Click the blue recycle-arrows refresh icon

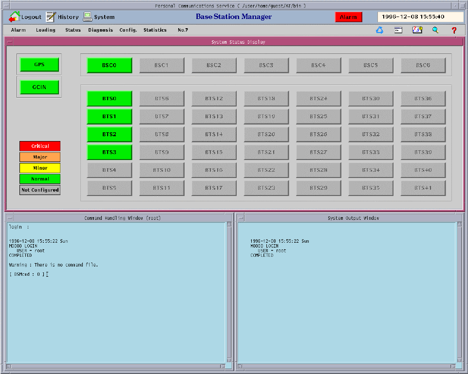tap(379, 30)
